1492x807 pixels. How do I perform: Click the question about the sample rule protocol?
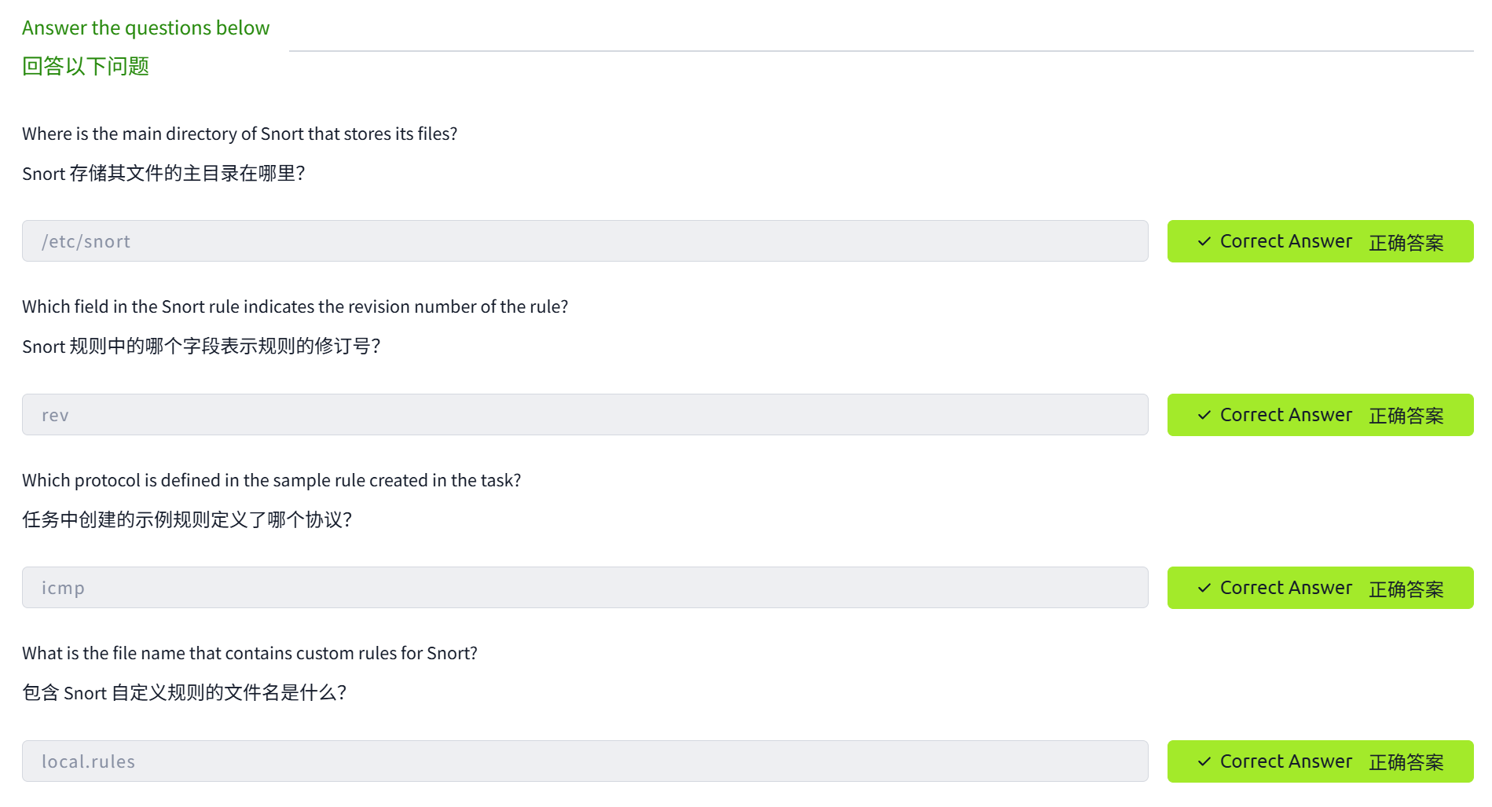(x=271, y=481)
